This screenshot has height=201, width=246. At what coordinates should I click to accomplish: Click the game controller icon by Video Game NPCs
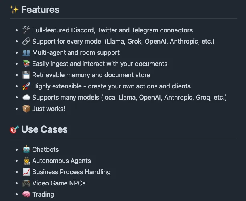point(26,183)
